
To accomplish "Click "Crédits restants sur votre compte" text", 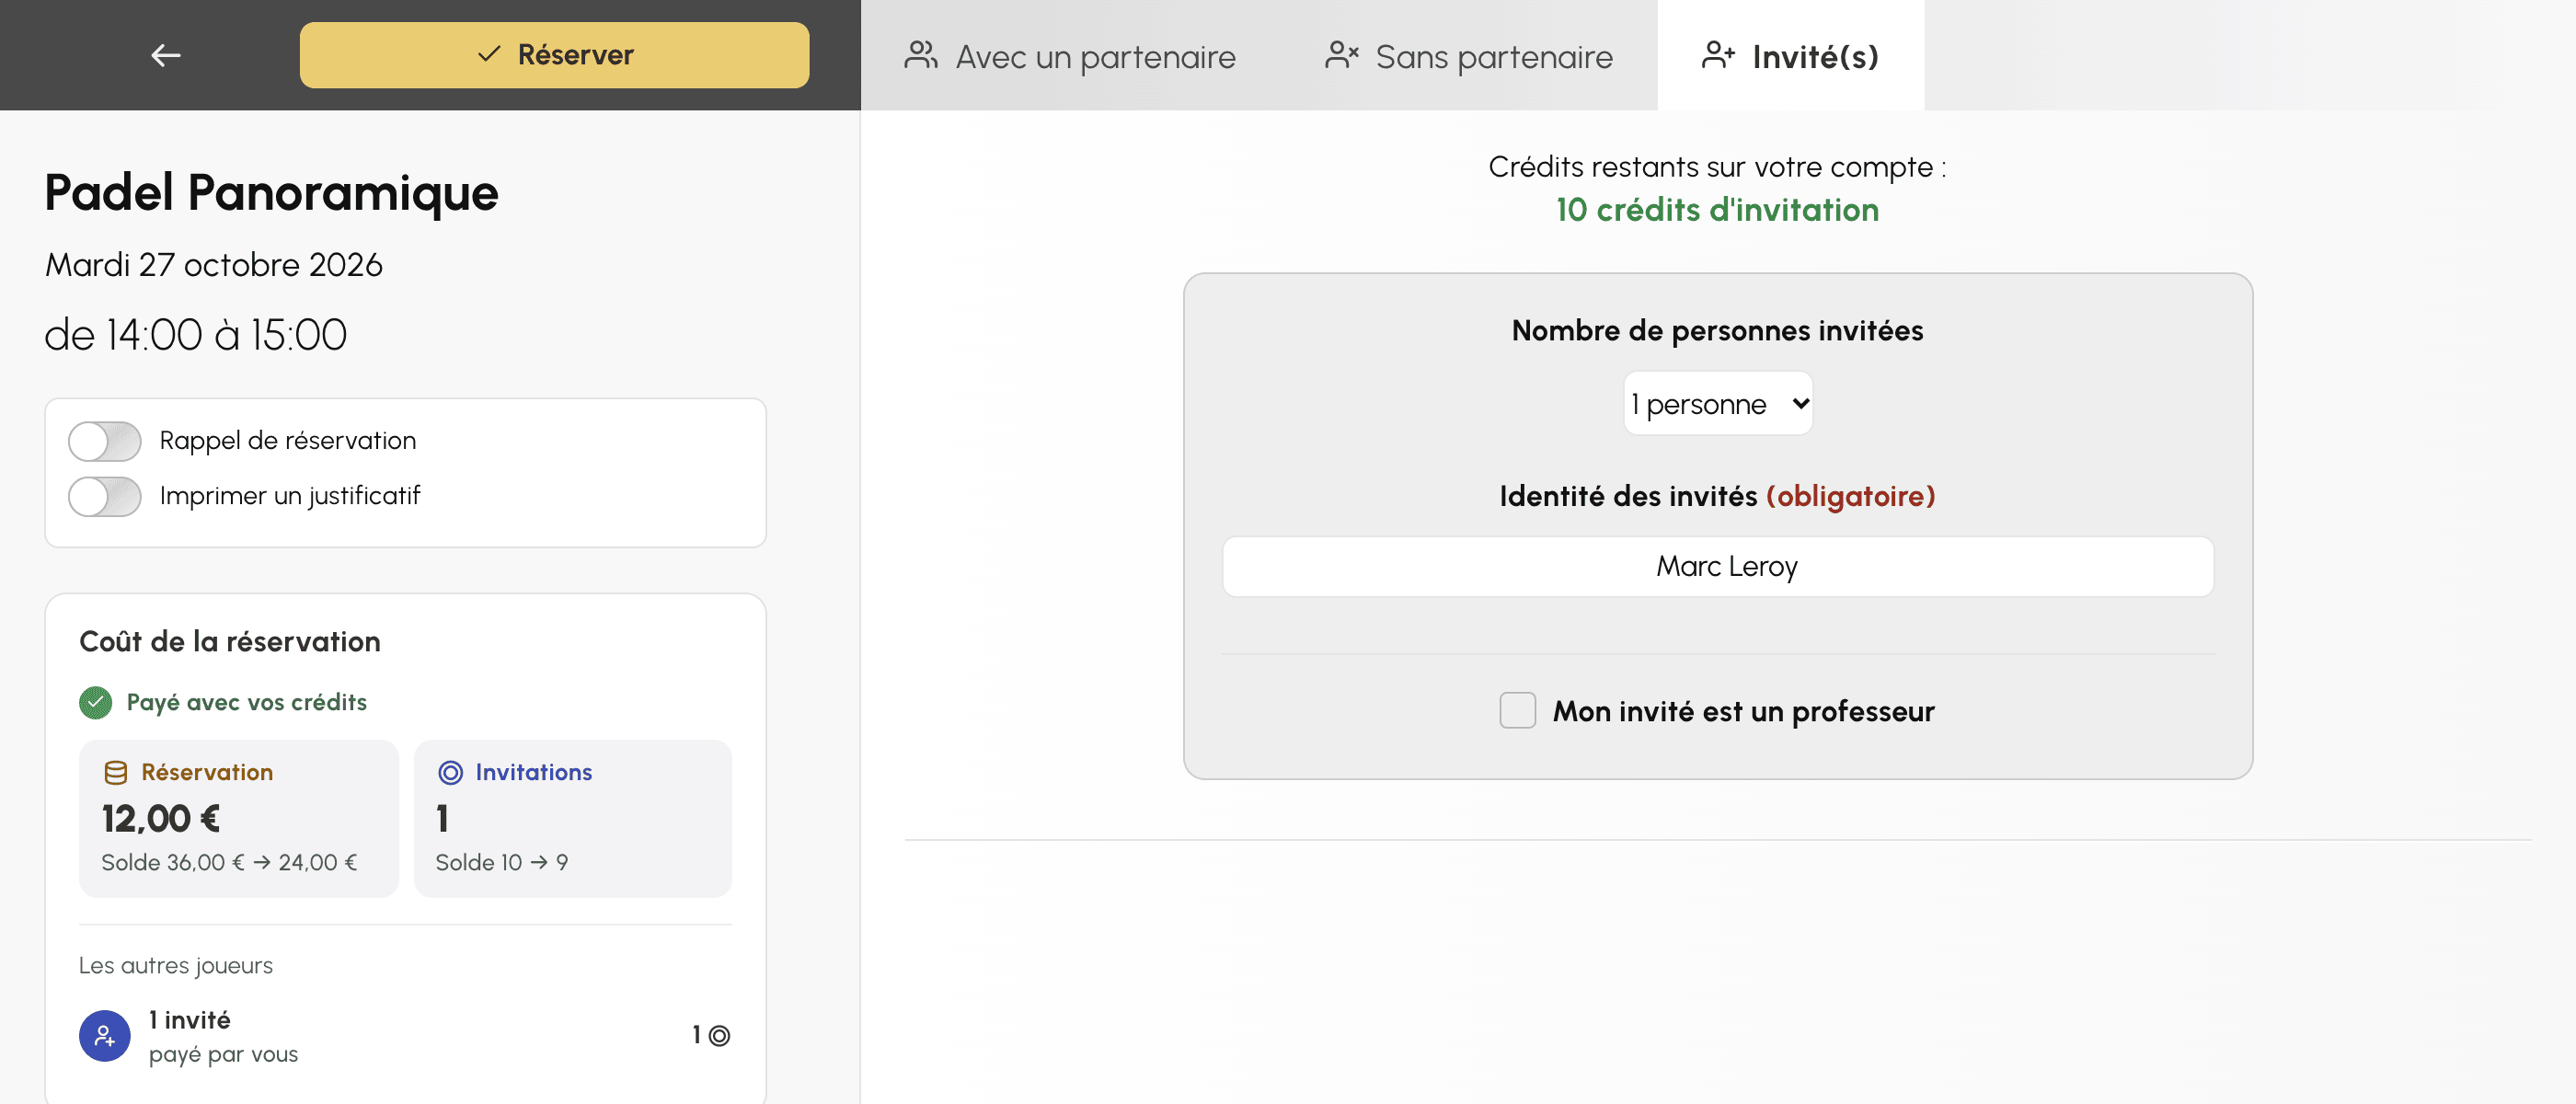I will point(1710,166).
